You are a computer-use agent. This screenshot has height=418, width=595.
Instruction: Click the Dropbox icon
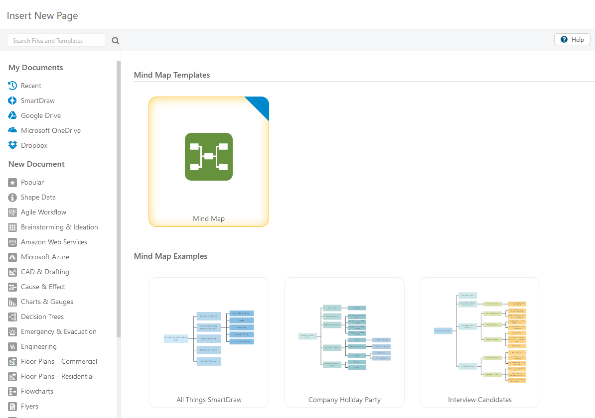(12, 145)
